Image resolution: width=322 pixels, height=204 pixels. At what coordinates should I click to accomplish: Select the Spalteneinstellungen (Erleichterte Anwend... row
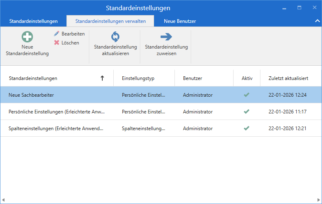click(x=161, y=129)
